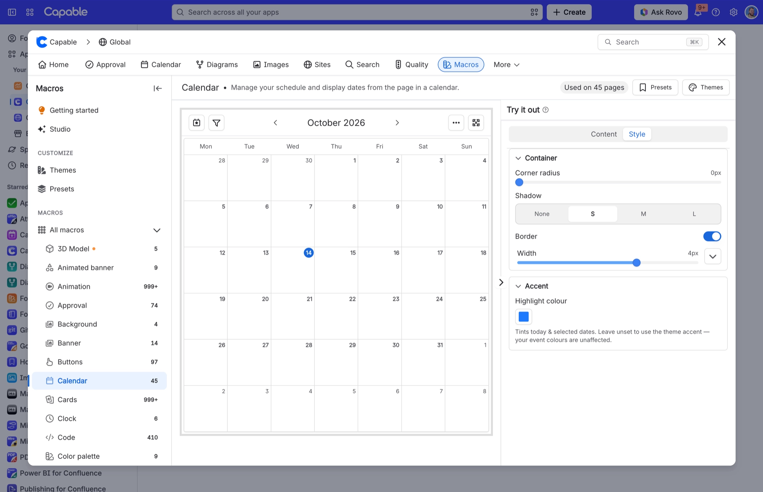
Task: Open the calendar filter icon
Action: pyautogui.click(x=216, y=123)
